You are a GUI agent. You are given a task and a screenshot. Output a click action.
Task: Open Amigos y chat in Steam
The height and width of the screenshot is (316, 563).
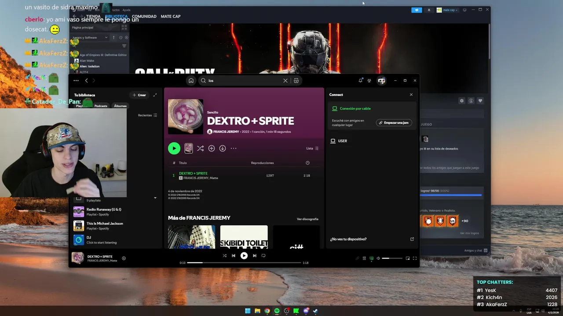[x=476, y=251]
